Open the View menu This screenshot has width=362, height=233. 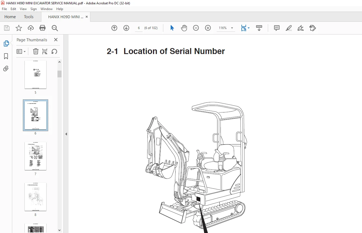23,9
